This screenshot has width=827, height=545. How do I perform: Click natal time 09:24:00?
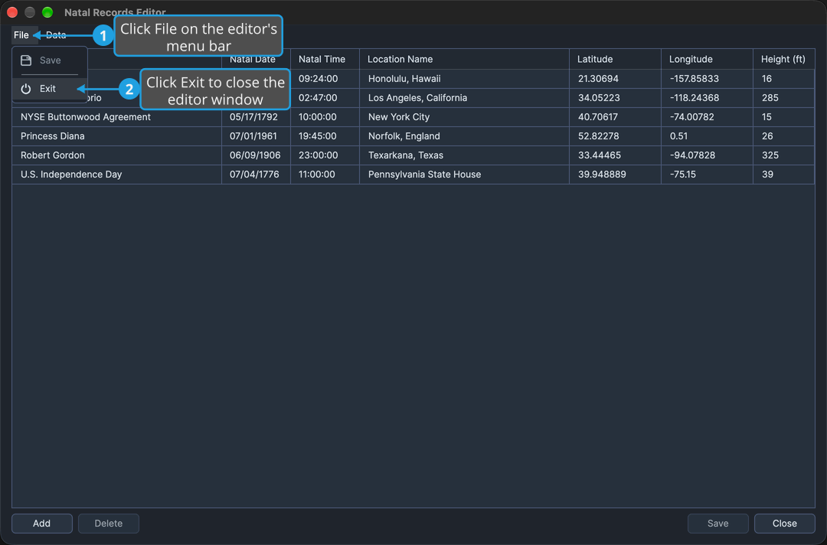(x=325, y=79)
